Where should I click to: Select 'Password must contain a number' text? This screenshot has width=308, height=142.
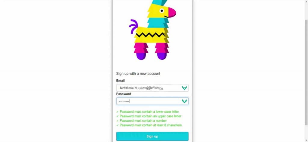coord(143,121)
